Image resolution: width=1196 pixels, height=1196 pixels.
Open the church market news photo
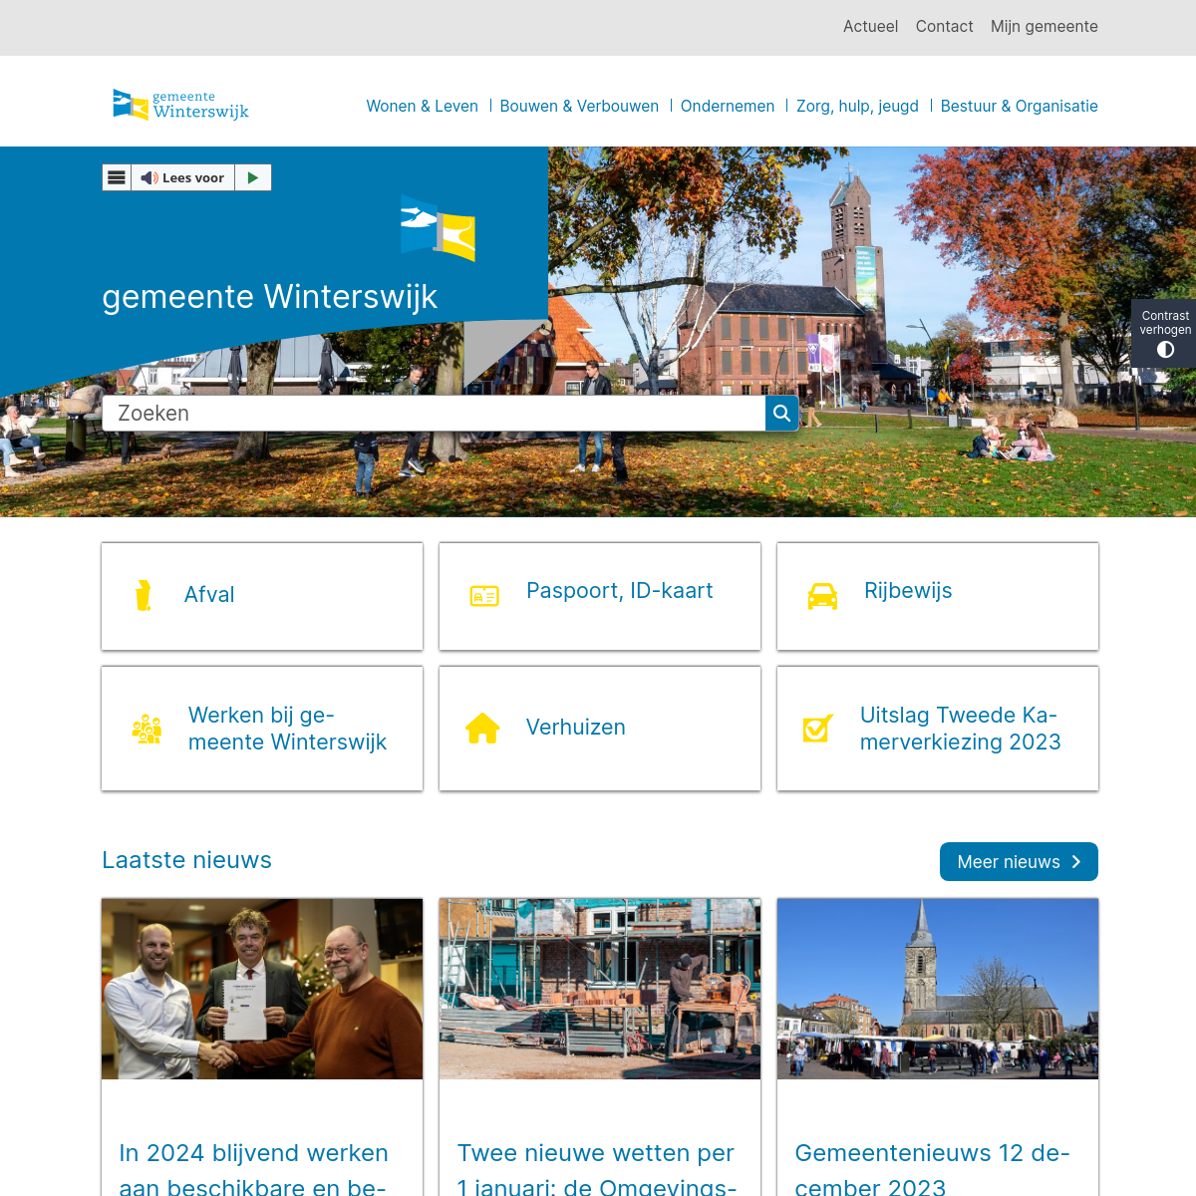pos(938,989)
